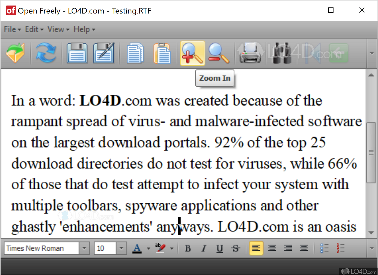378x275 pixels.
Task: Click the Open Freely app logo in title bar
Action: pos(11,11)
